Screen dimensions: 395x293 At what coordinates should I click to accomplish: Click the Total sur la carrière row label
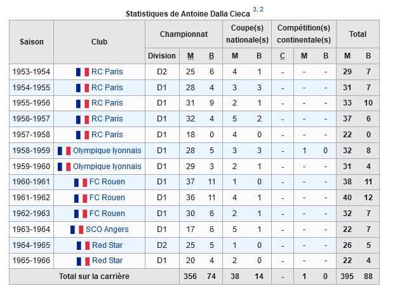94,276
